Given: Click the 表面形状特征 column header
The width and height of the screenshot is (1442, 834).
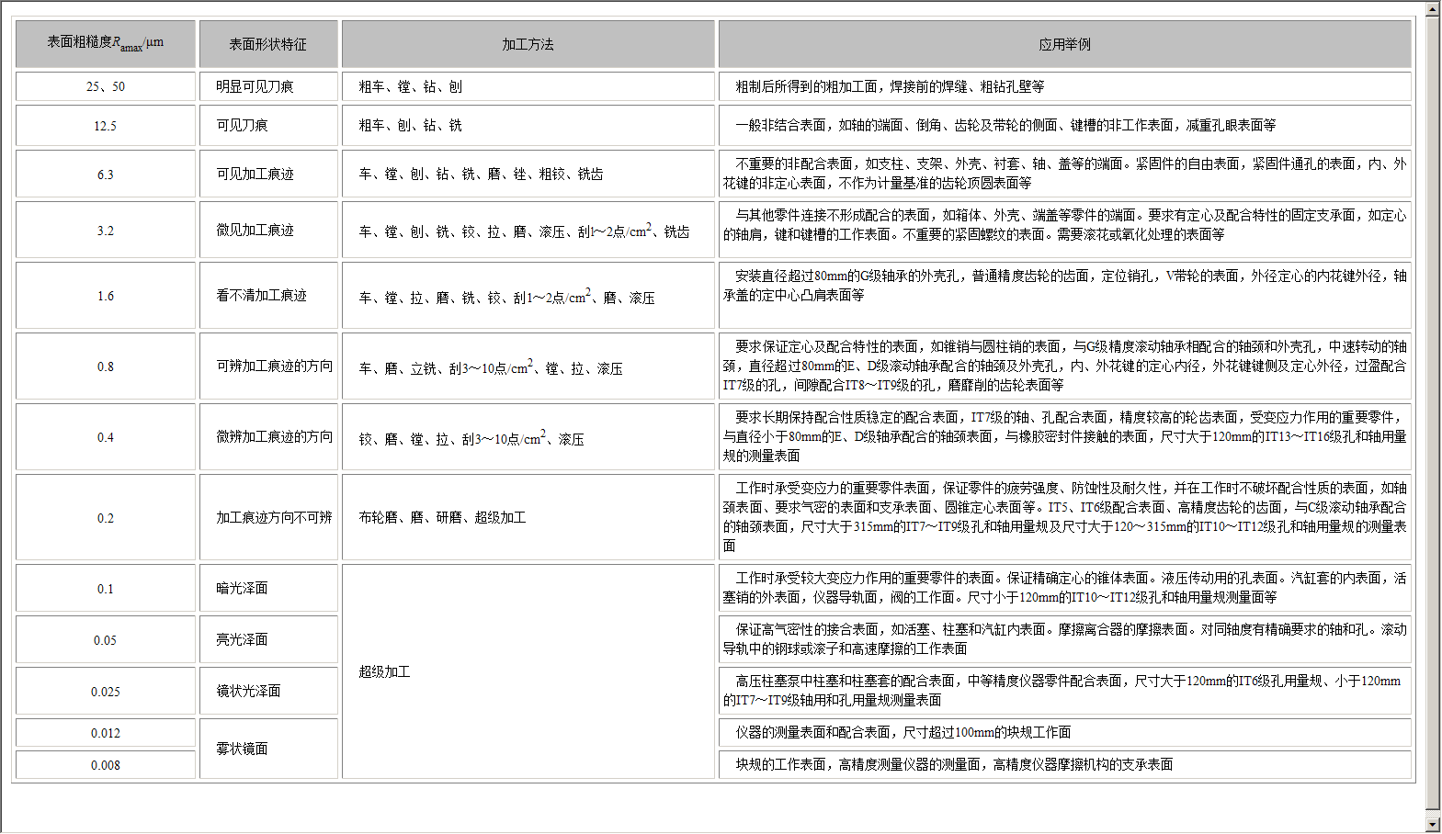Looking at the screenshot, I should pyautogui.click(x=268, y=44).
